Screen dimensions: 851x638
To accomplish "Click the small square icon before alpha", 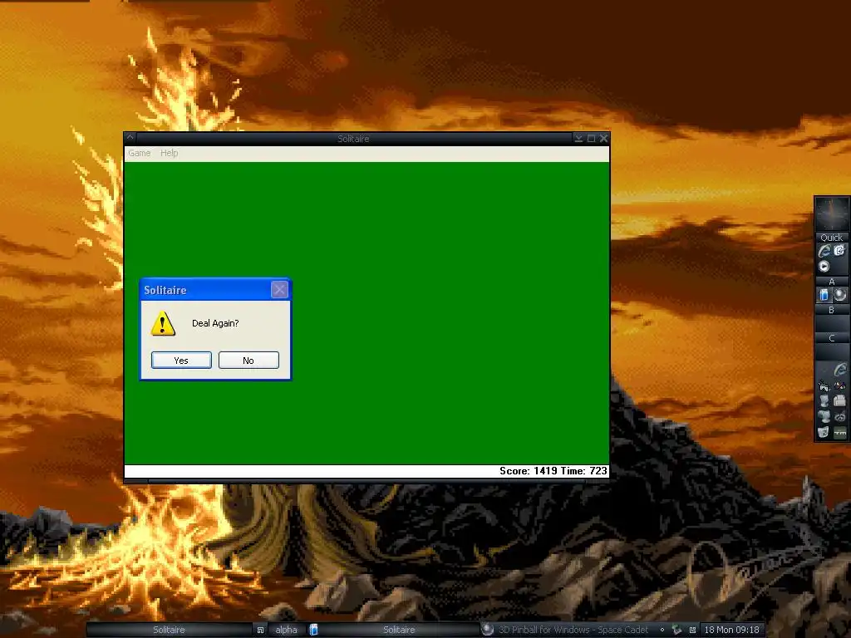I will [260, 630].
